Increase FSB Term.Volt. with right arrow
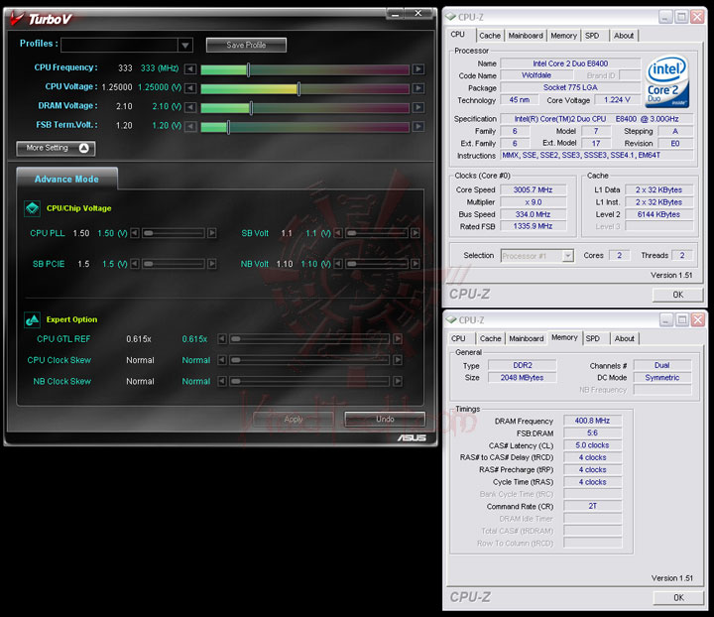This screenshot has height=617, width=714. coord(418,127)
